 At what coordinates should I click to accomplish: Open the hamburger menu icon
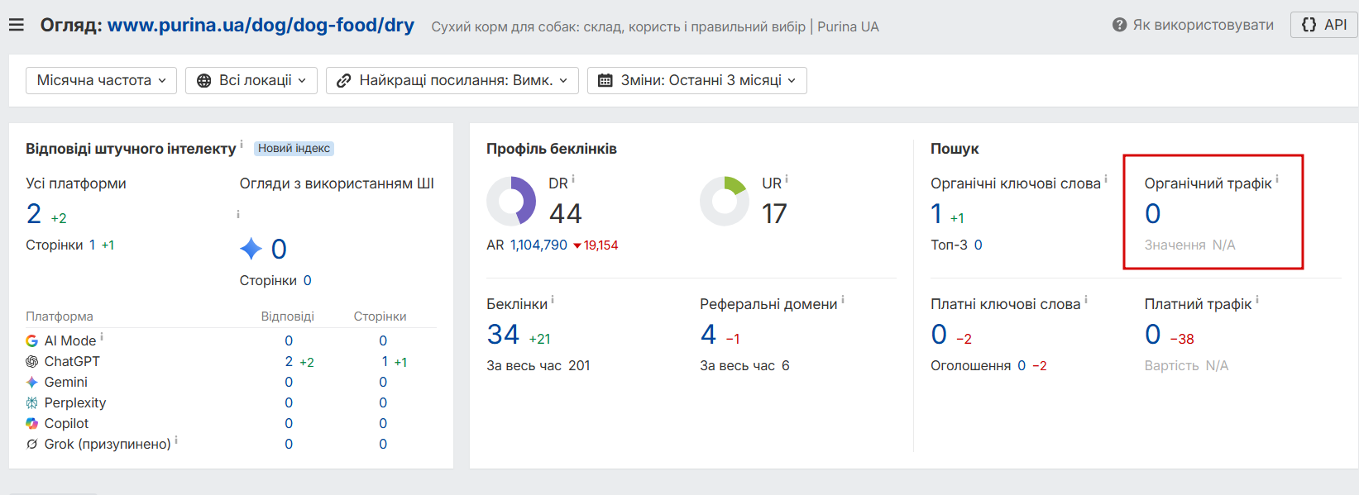(16, 26)
